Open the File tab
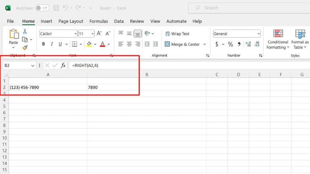 (x=10, y=21)
